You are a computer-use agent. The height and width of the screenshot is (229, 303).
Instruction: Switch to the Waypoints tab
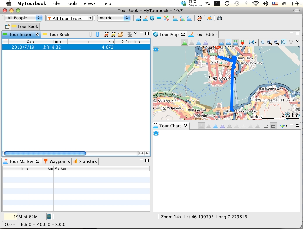point(57,161)
